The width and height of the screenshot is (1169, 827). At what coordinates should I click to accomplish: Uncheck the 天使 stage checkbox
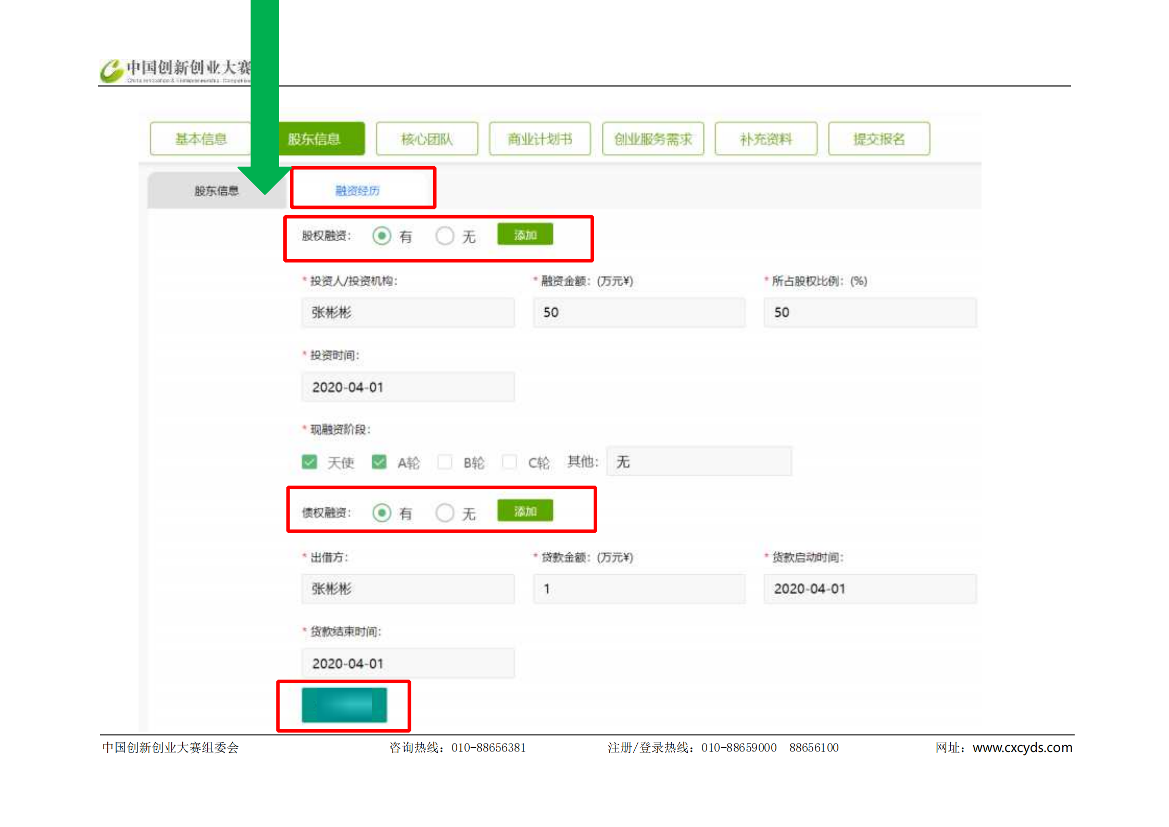point(309,462)
